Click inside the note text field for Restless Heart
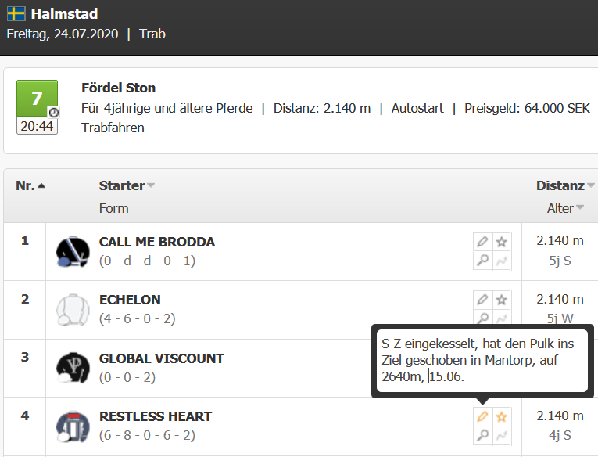Viewport: 598px width, 457px height. point(482,361)
